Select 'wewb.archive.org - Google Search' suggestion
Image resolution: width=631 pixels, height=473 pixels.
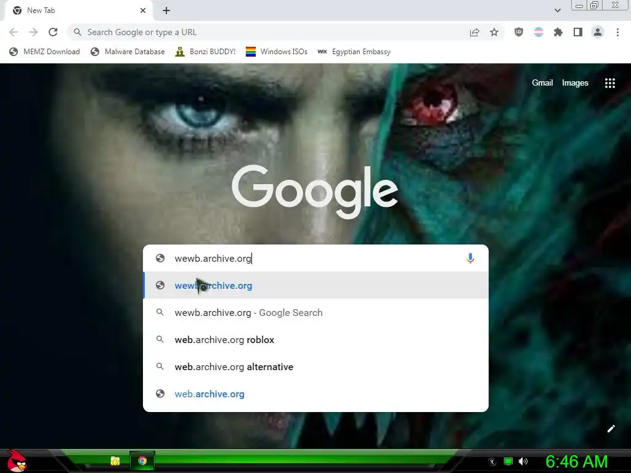pyautogui.click(x=315, y=312)
